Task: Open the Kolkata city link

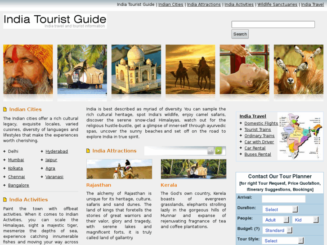Action: click(x=15, y=168)
